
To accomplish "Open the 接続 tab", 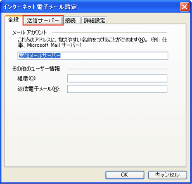I will (x=70, y=21).
